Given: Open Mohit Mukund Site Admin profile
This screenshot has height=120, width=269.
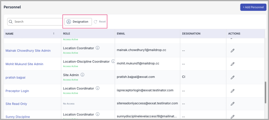Looking at the screenshot, I should pos(24,64).
